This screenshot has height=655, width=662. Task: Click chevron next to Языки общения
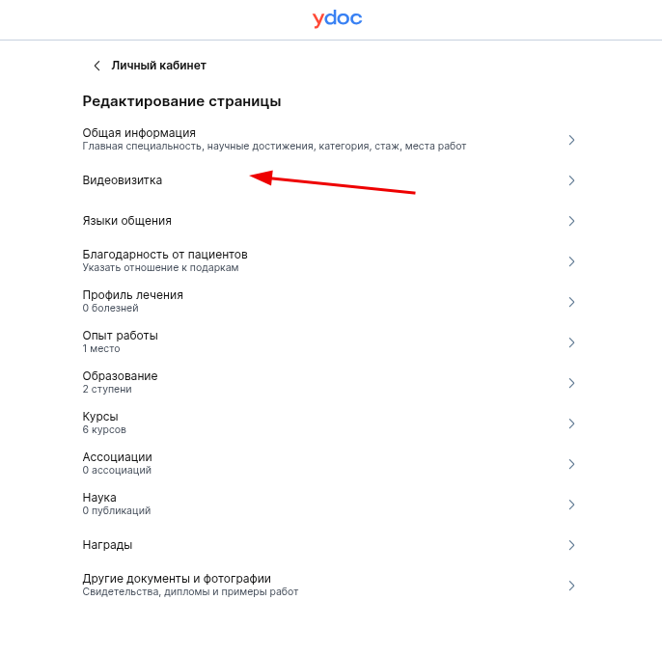[571, 221]
